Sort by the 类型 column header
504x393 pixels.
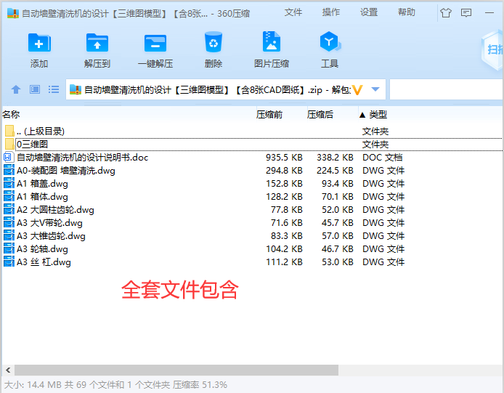(378, 115)
